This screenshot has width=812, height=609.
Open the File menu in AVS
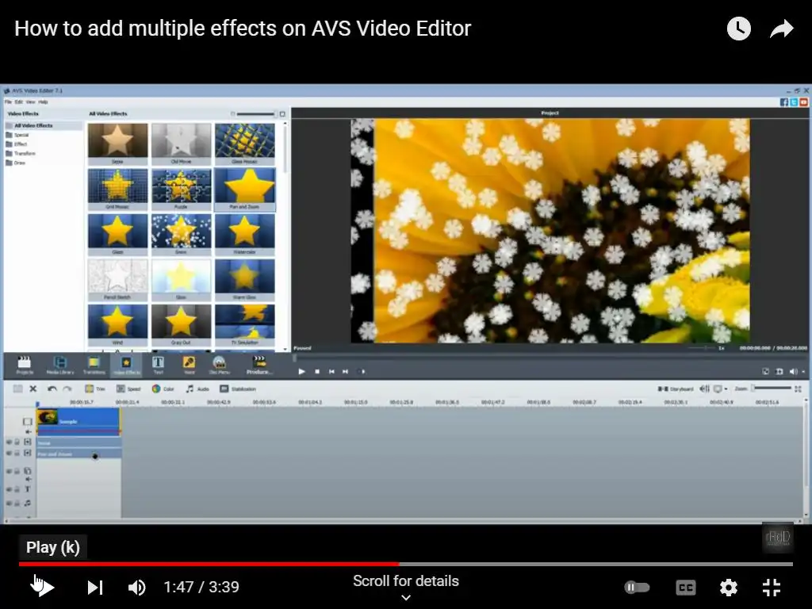pyautogui.click(x=8, y=102)
